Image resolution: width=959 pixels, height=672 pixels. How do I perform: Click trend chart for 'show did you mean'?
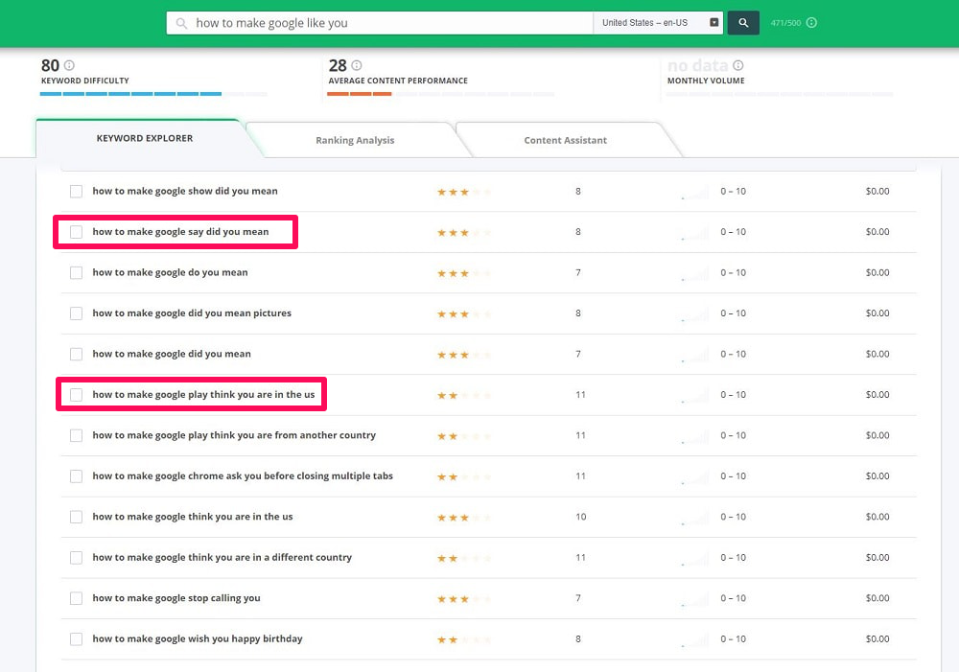pyautogui.click(x=694, y=192)
